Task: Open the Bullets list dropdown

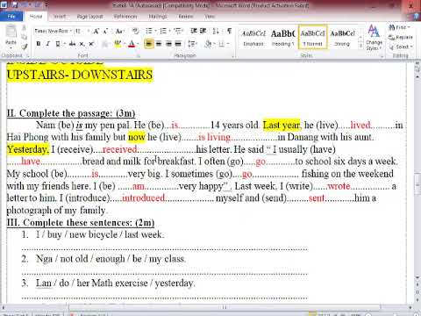Action: 155,31
